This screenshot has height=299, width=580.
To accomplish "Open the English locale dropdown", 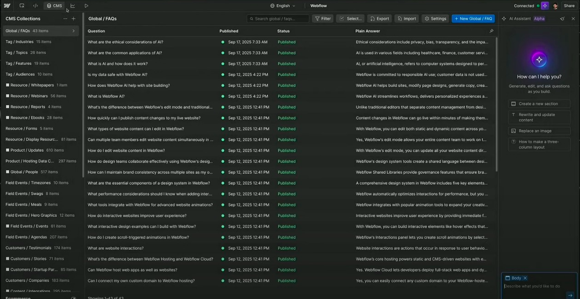I will [x=283, y=6].
